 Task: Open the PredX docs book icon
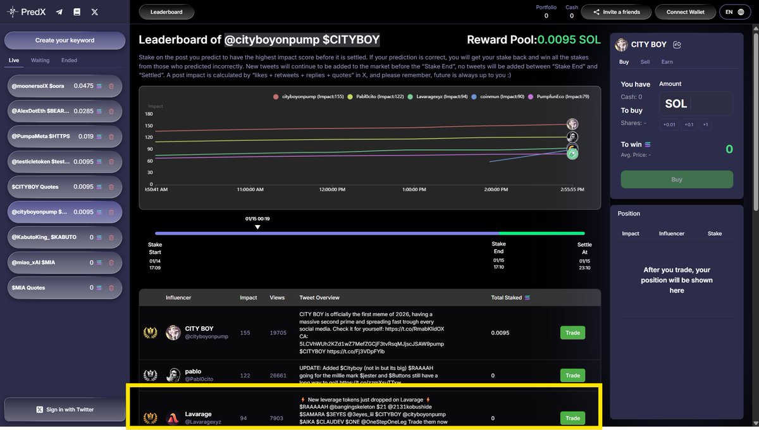click(x=77, y=12)
